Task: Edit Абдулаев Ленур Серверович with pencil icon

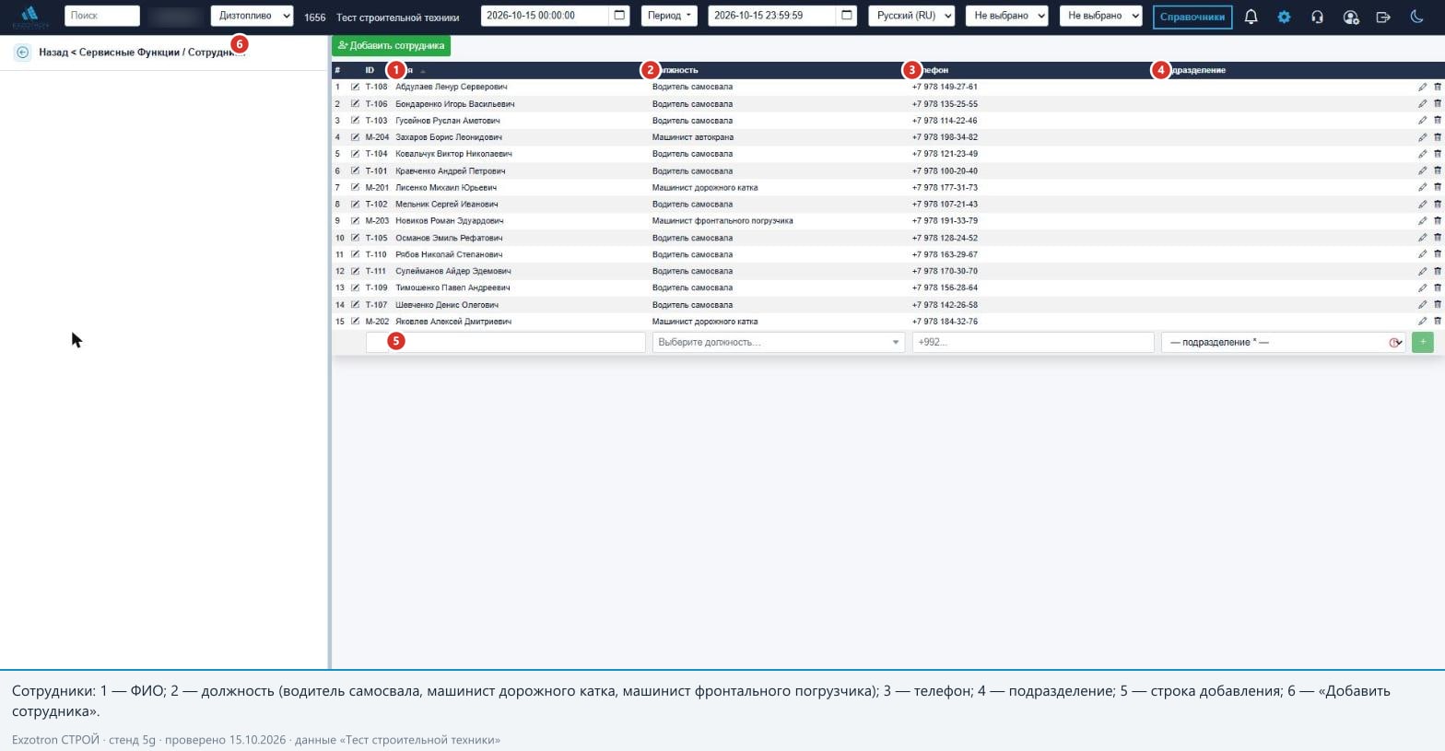Action: (1422, 88)
